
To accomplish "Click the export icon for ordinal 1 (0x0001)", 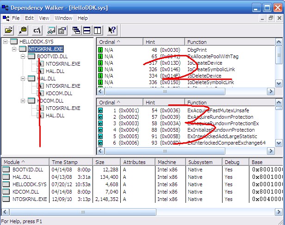I will [x=100, y=110].
